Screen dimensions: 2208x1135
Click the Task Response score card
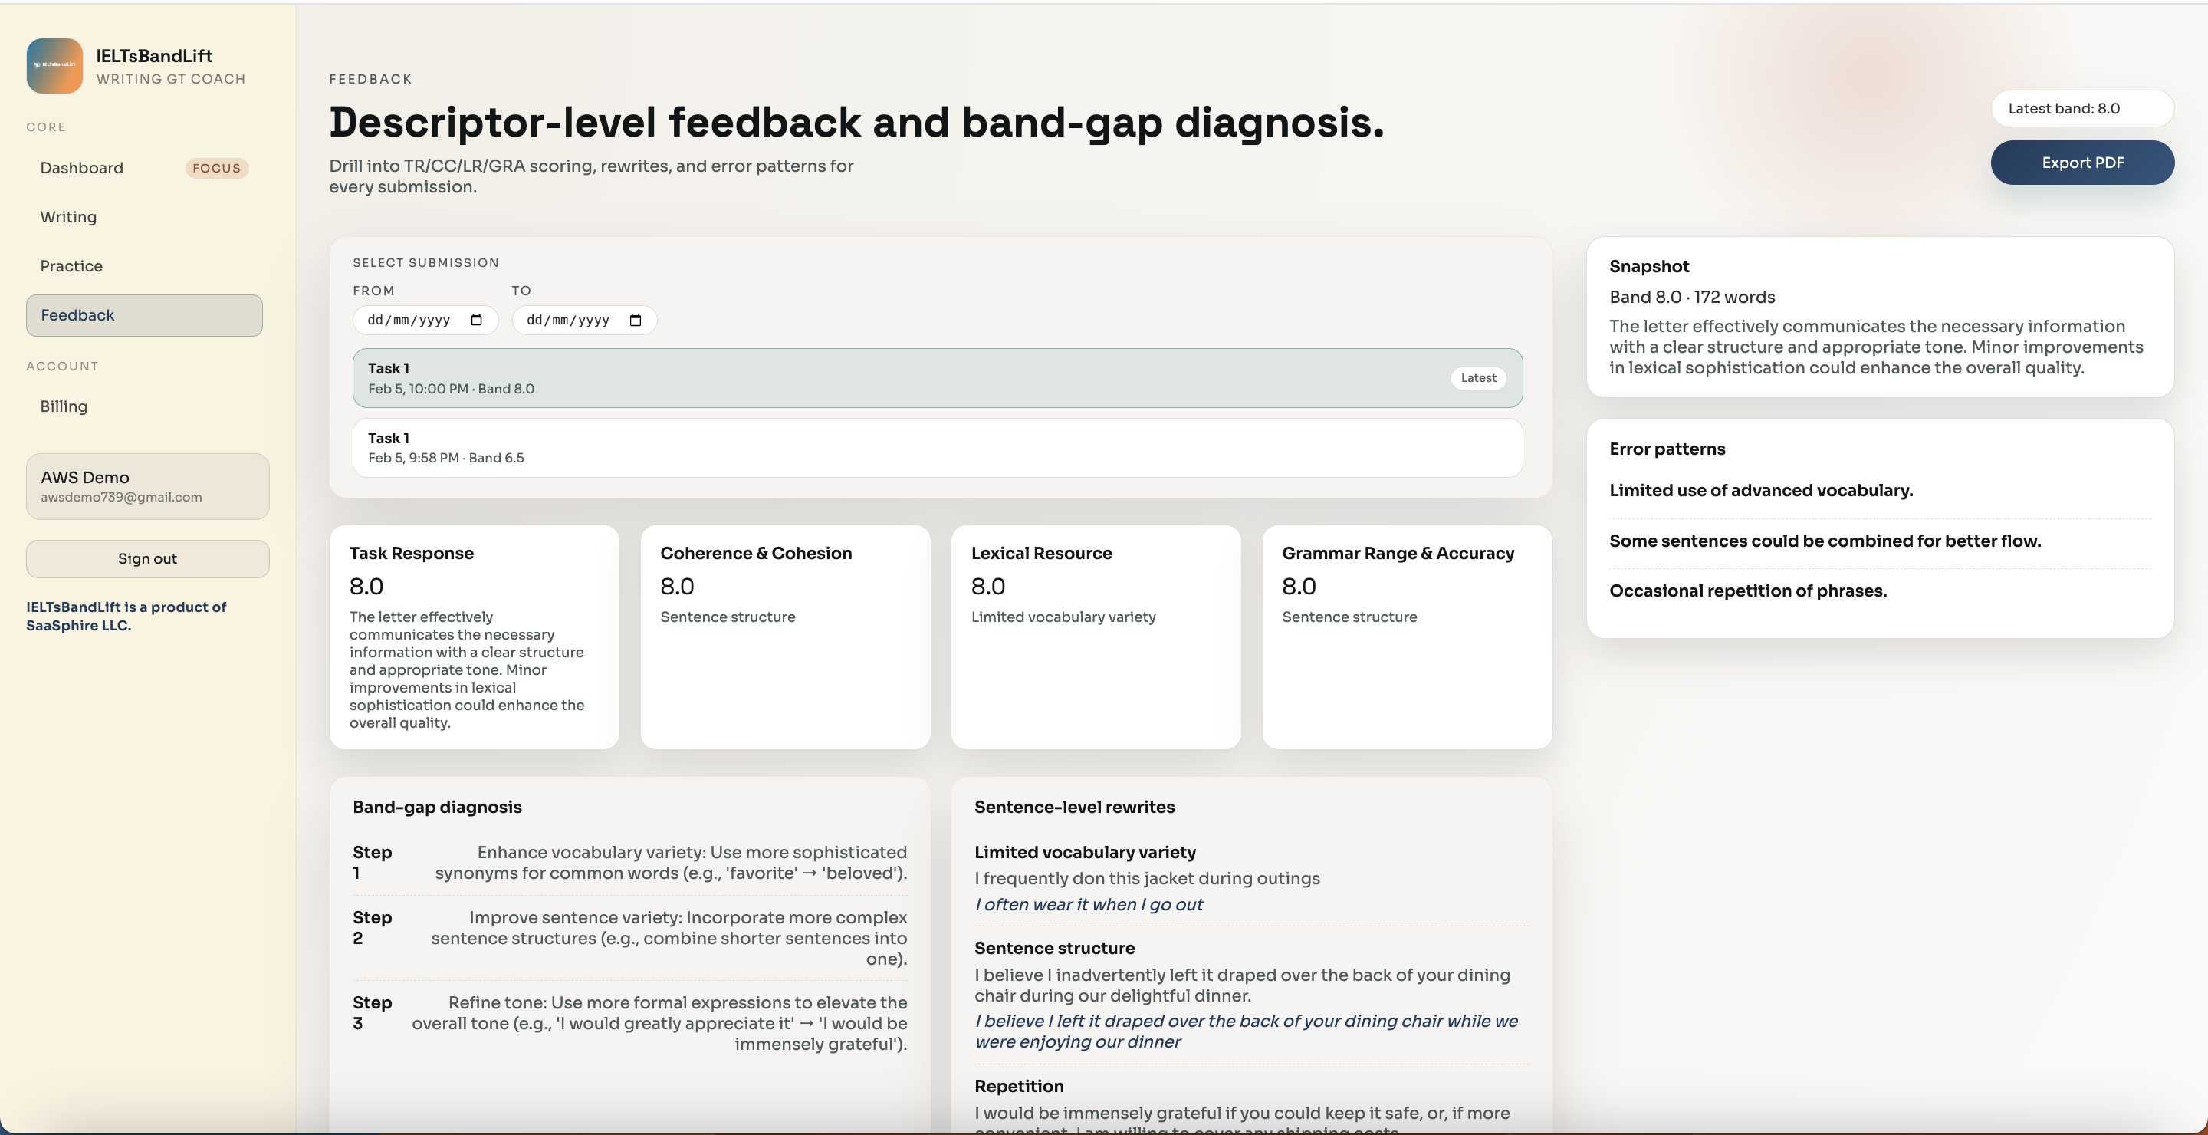(x=474, y=637)
